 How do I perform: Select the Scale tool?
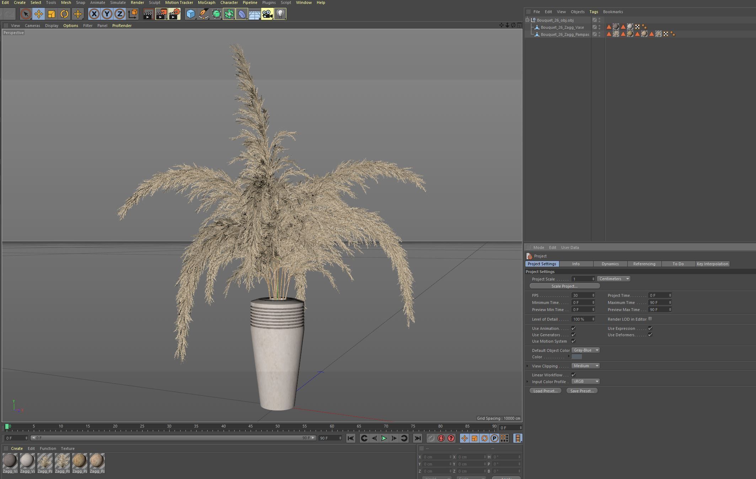52,14
